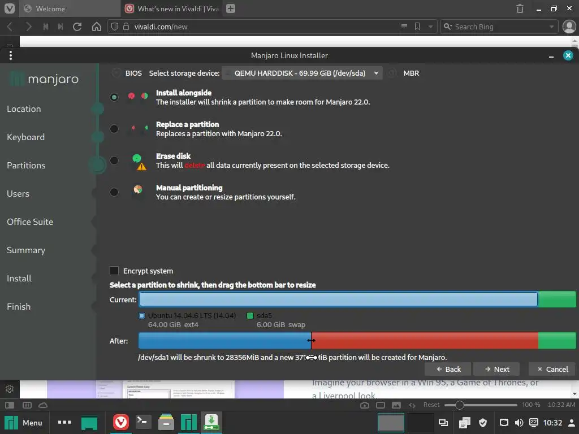Bookmark the current Vivaldi page

417,27
